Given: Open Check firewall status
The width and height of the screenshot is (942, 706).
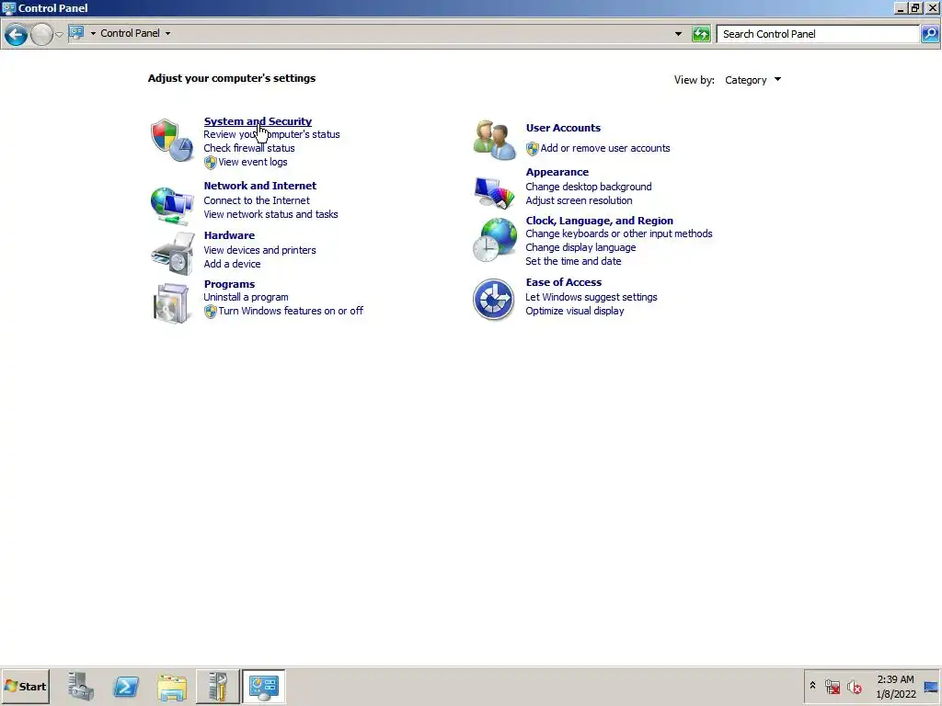Looking at the screenshot, I should click(249, 148).
